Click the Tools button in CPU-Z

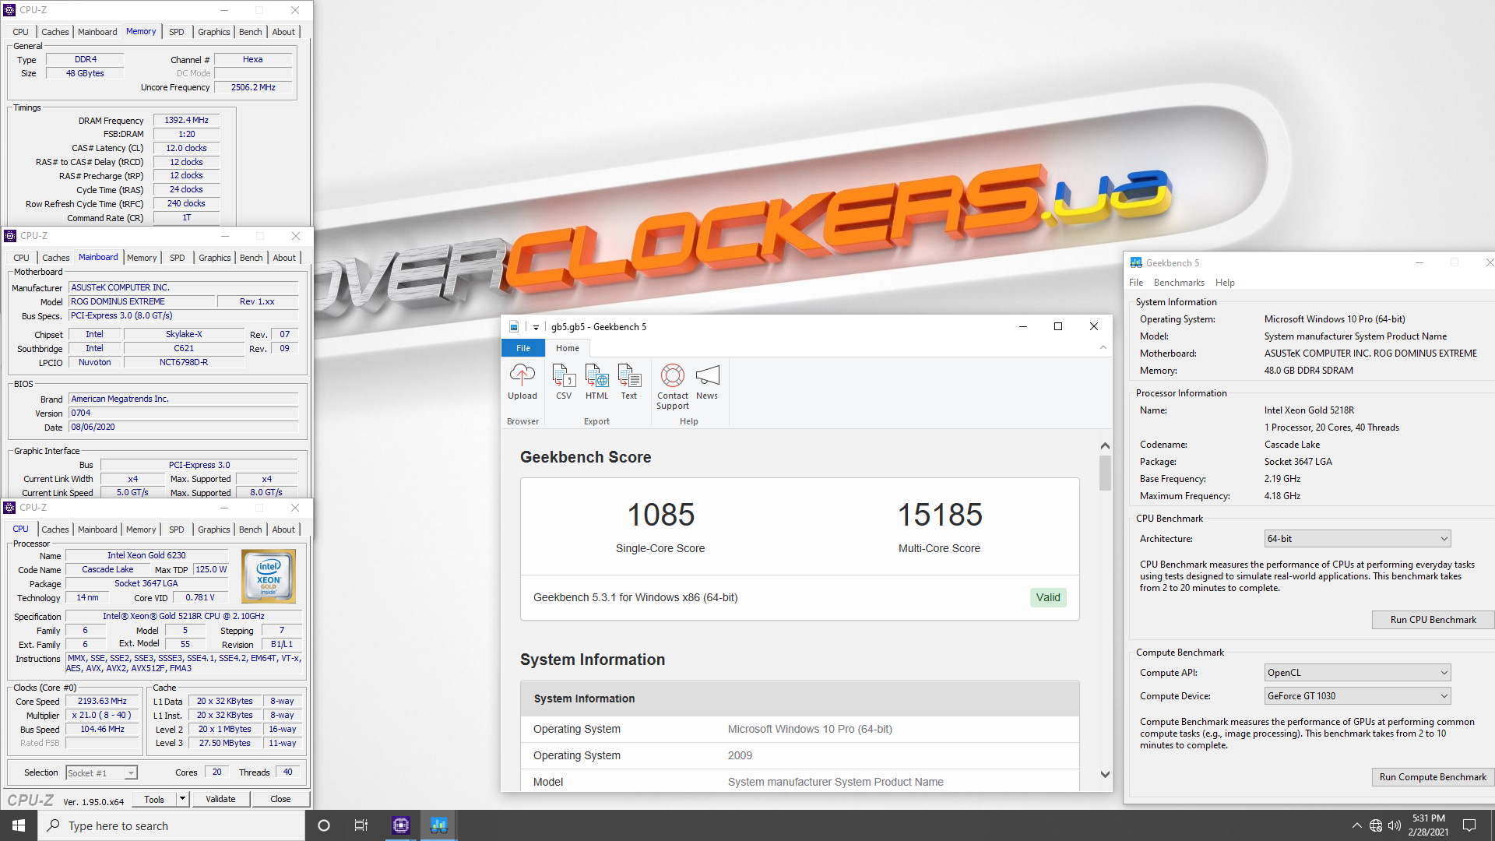[x=154, y=799]
